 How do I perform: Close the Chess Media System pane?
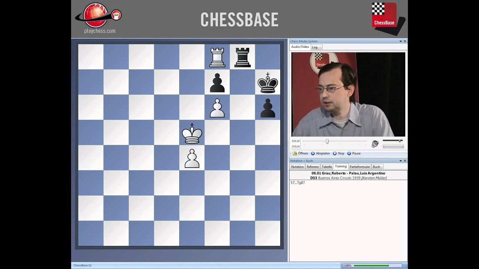coord(405,41)
